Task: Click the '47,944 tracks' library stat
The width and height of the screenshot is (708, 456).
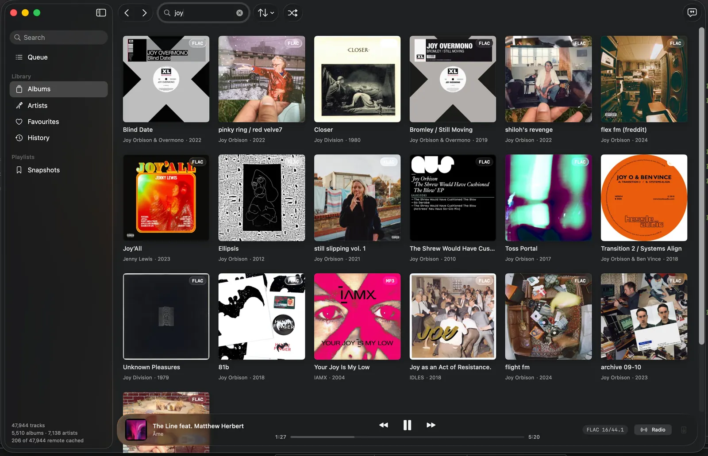Action: 28,425
